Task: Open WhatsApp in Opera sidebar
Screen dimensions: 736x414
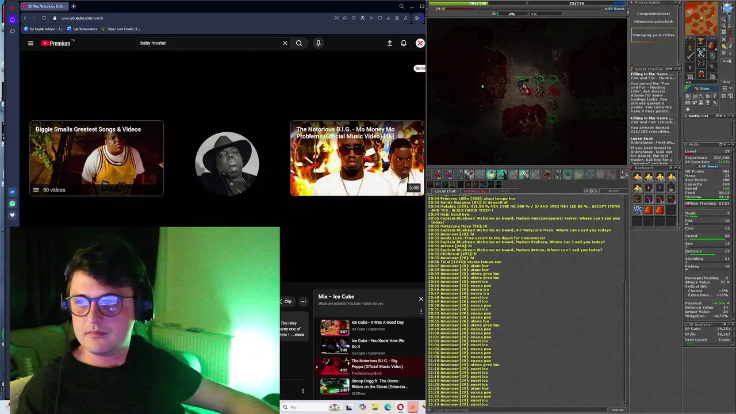Action: pos(12,204)
